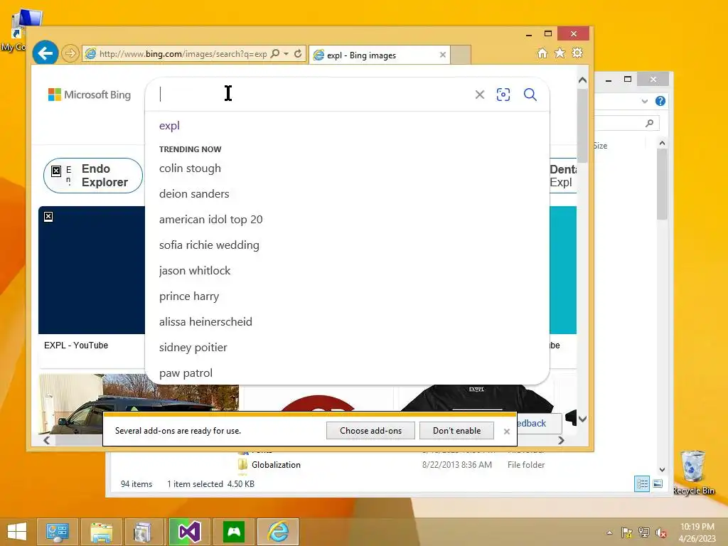Open Favorites star icon in IE

pos(560,53)
